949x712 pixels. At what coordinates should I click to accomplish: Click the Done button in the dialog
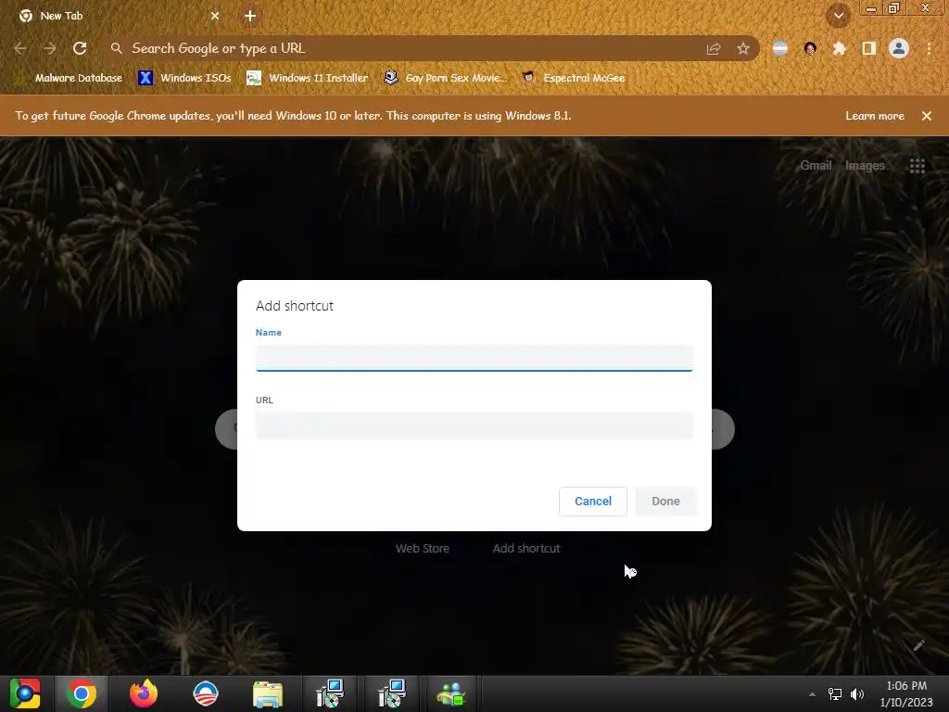[x=665, y=502]
